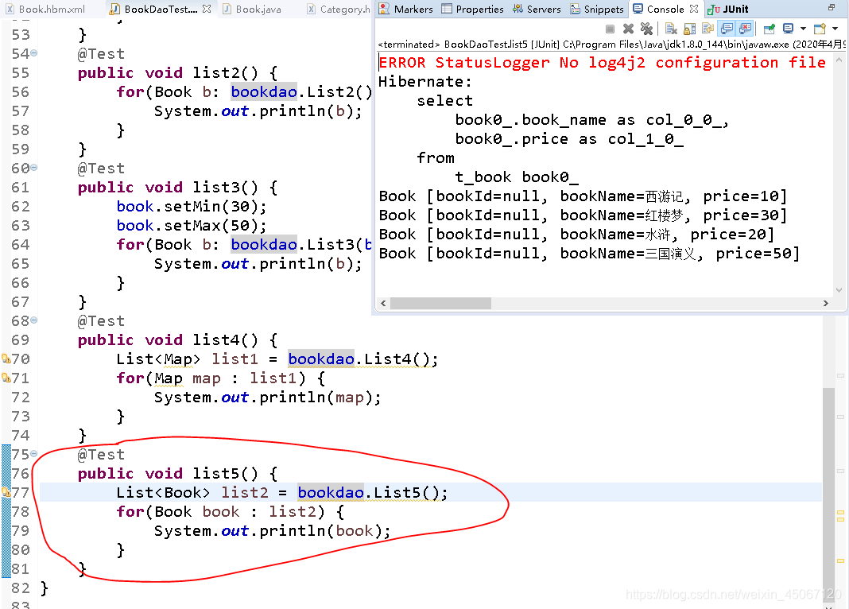Viewport: 849px width, 609px height.
Task: Click the console vertical scroll up arrow
Action: [839, 60]
